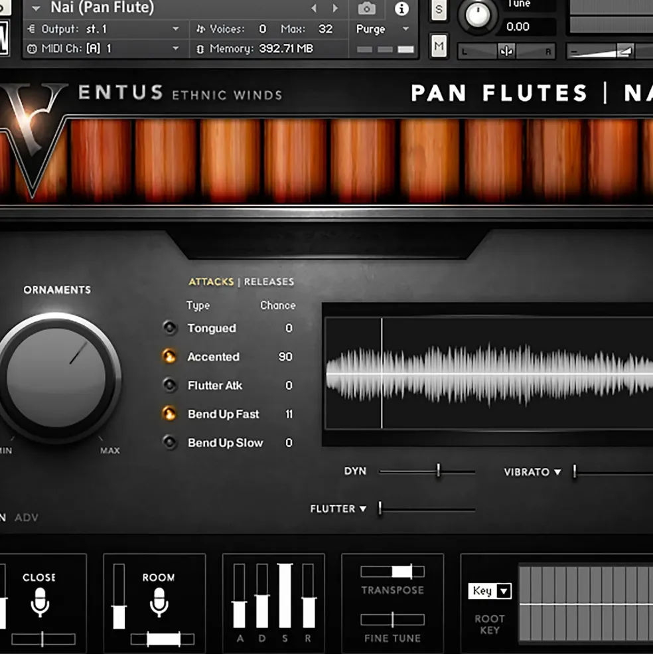Viewport: 653px width, 654px height.
Task: Click Bend Up Fast chance value 11
Action: (289, 414)
